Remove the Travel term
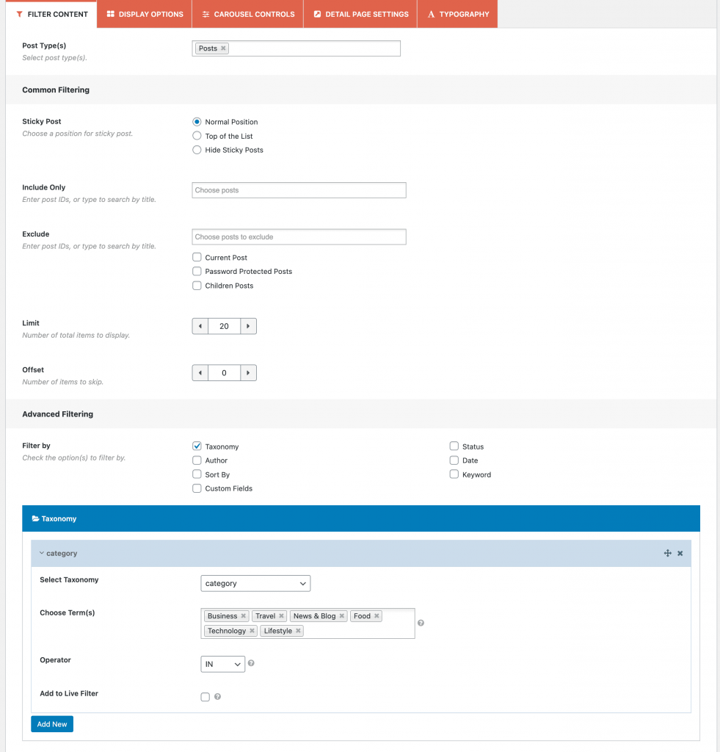This screenshot has width=720, height=752. [281, 616]
